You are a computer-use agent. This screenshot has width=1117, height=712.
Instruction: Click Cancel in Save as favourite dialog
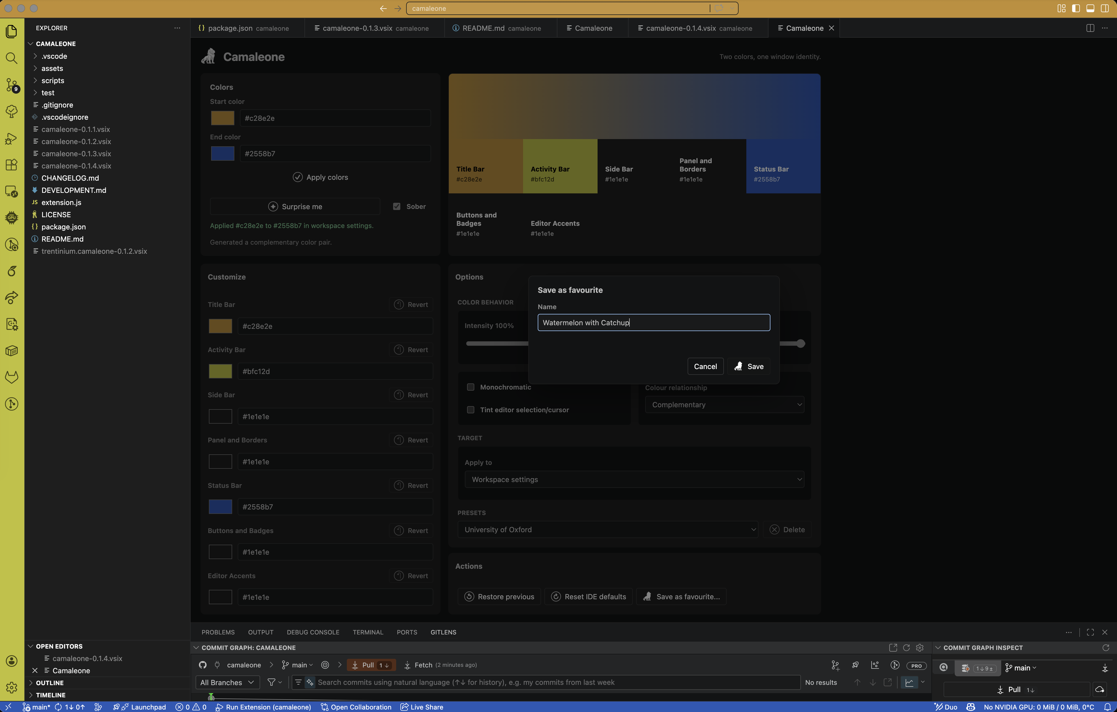click(x=705, y=367)
